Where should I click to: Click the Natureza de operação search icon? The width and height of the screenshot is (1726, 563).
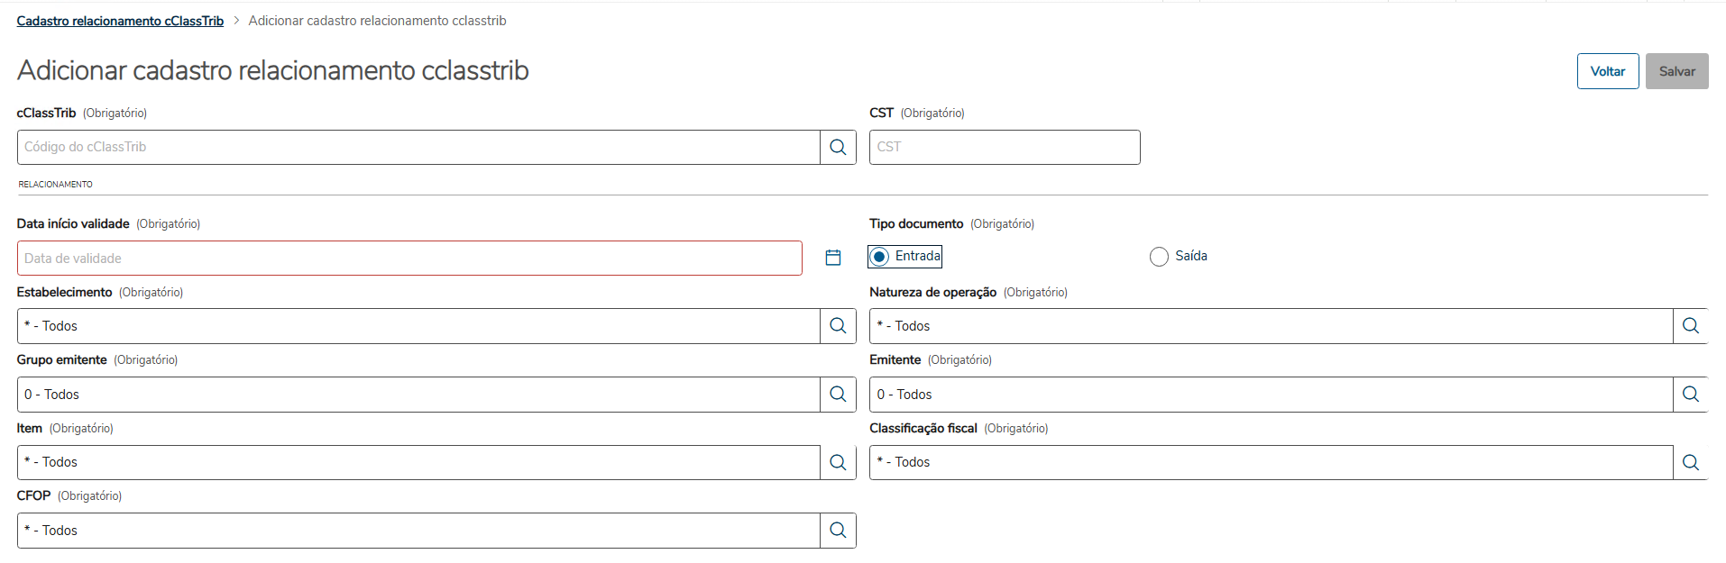point(1691,326)
